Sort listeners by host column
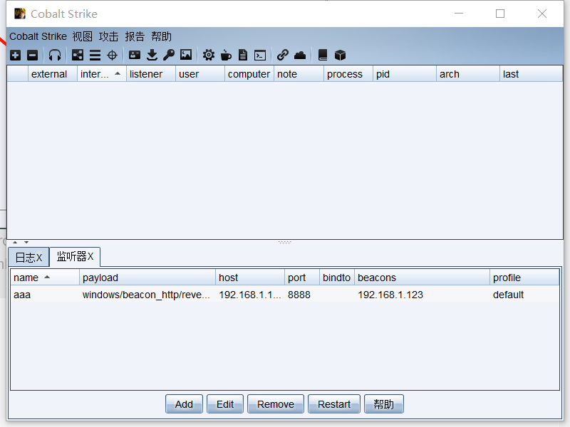 (250, 278)
